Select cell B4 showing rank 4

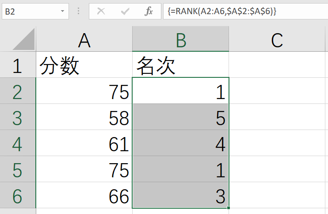pos(180,143)
